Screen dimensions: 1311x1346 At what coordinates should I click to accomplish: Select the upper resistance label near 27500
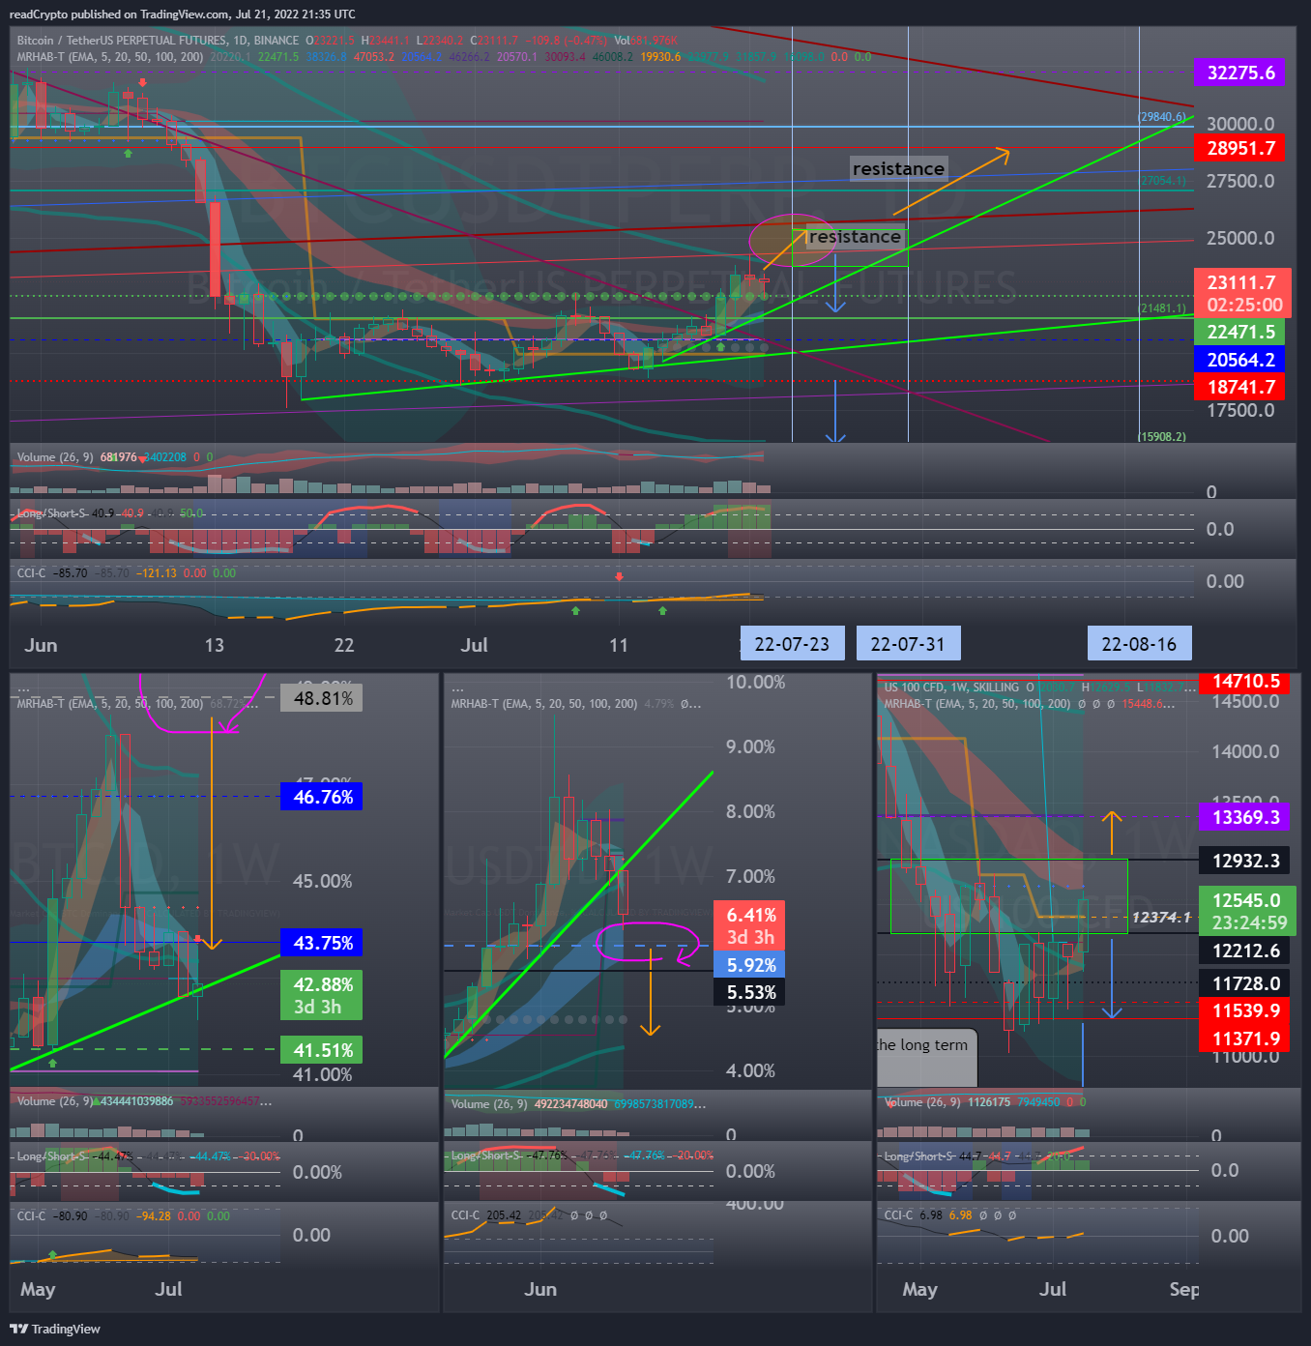898,168
